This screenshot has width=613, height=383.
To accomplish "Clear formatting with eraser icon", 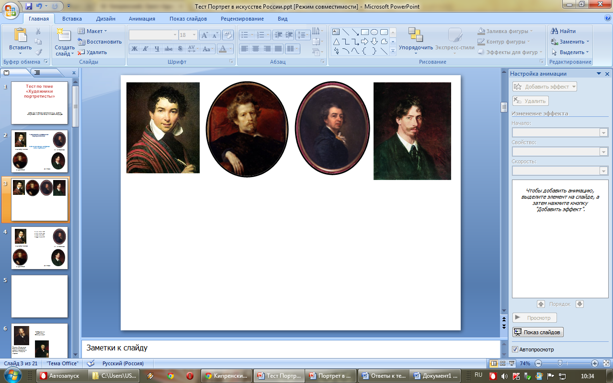I will (228, 35).
